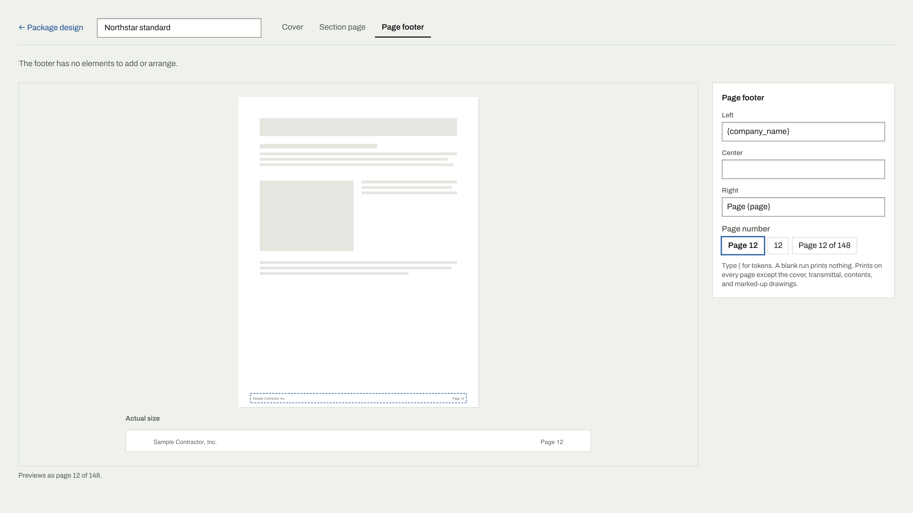The image size is (913, 513).
Task: Click 'Previews as page 12 of 148.' text
Action: tap(60, 475)
